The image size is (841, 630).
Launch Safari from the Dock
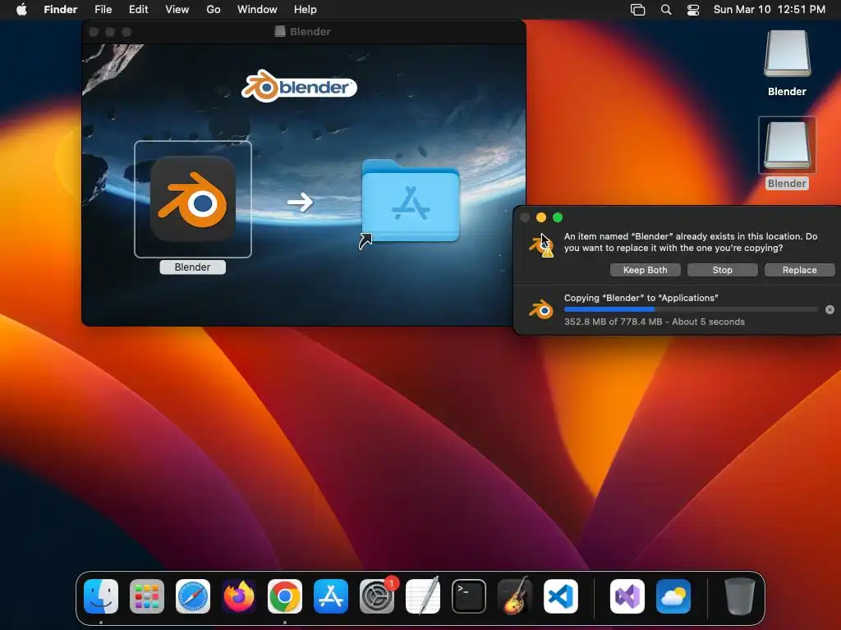[x=192, y=596]
